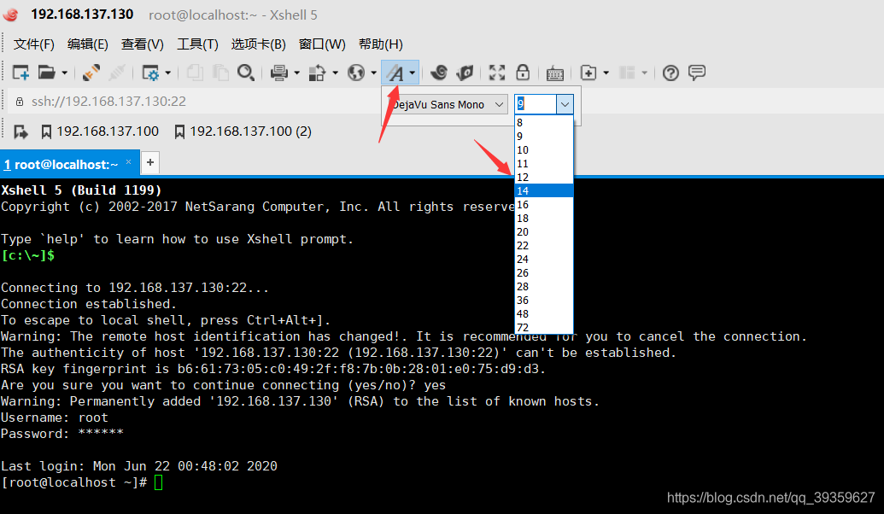Image resolution: width=884 pixels, height=514 pixels.
Task: Click the font size input showing 9
Action: click(x=535, y=104)
